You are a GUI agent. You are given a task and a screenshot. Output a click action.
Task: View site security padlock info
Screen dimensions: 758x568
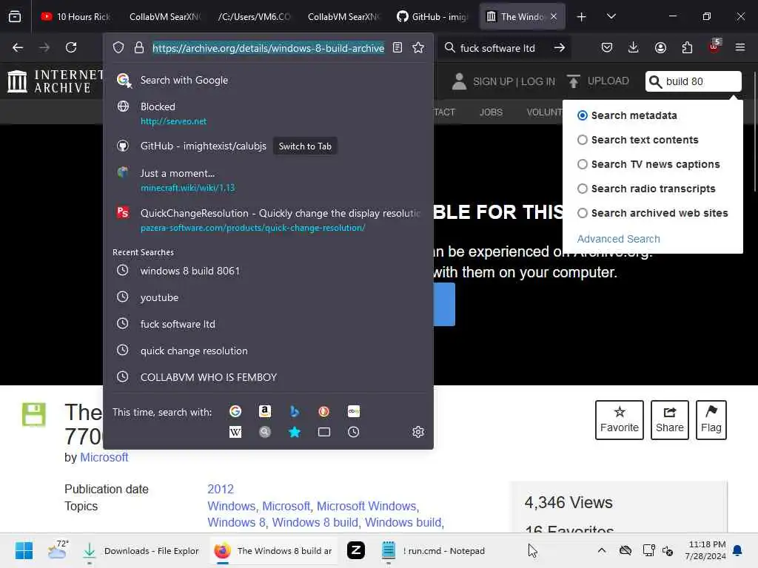tap(139, 47)
